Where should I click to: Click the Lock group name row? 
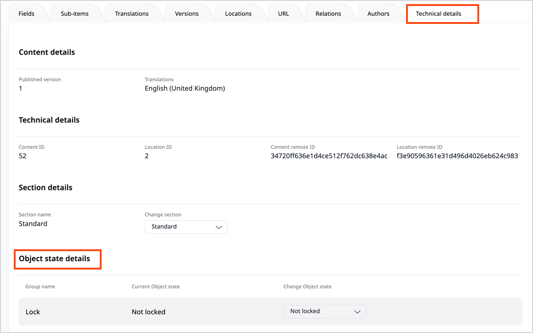click(33, 311)
